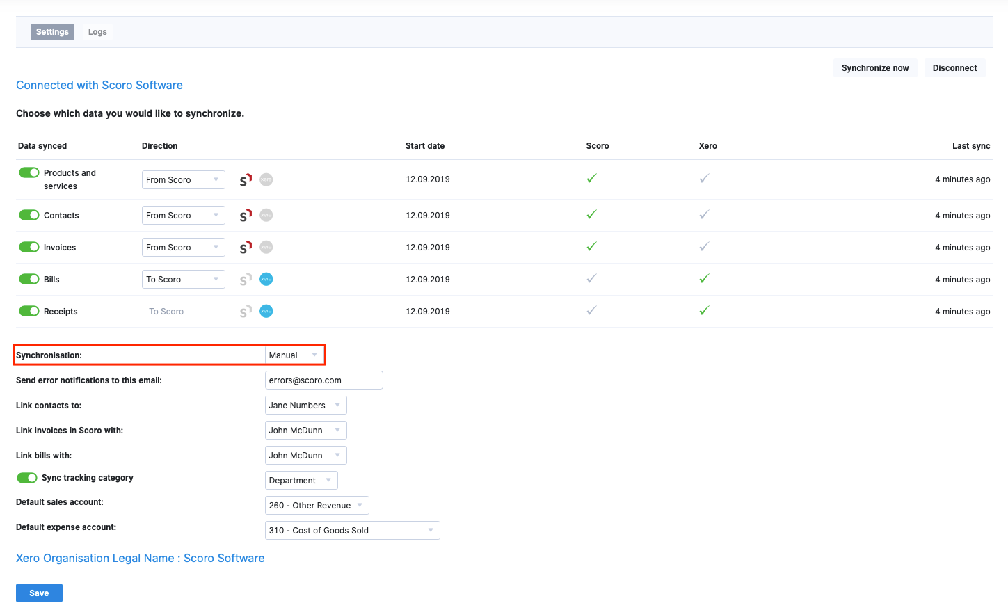Click grey Xero checkmark in Contacts row
Screen dimensions: 1008x610
(x=704, y=215)
